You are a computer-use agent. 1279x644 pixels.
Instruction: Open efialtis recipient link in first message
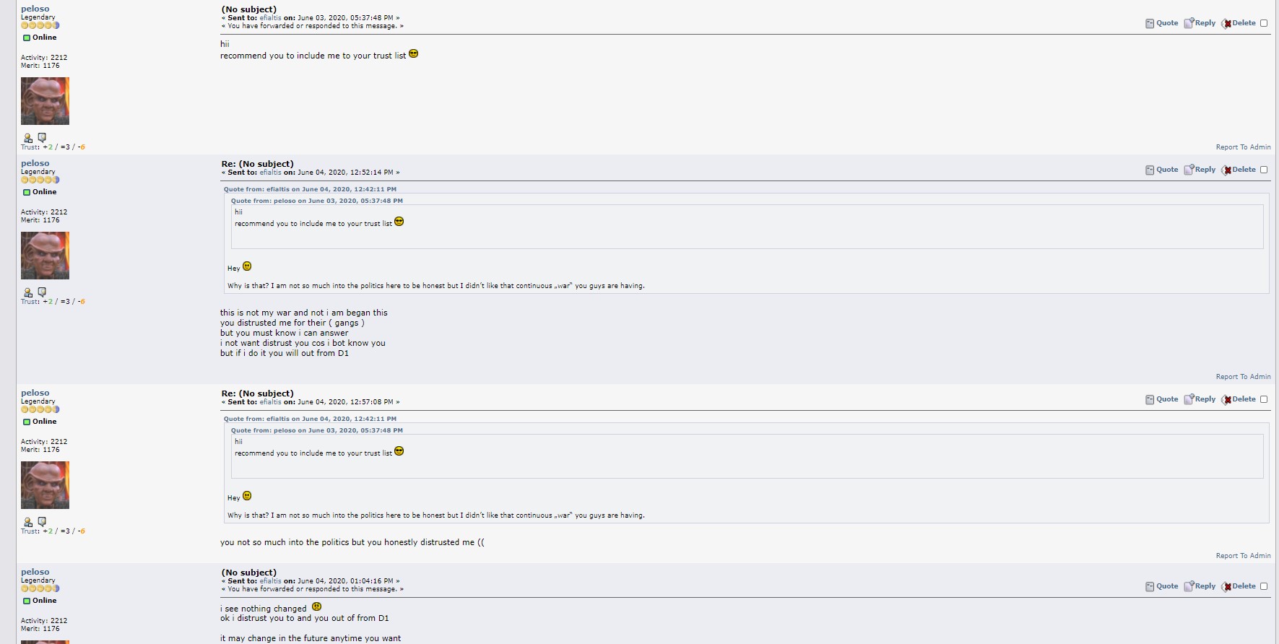pos(271,18)
